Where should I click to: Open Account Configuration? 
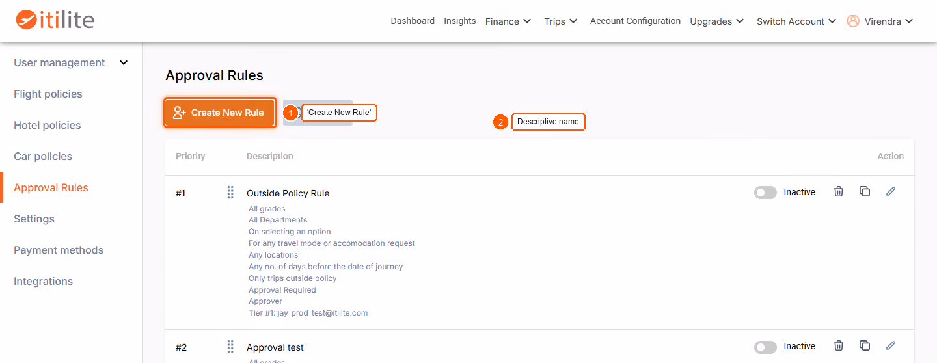coord(635,21)
